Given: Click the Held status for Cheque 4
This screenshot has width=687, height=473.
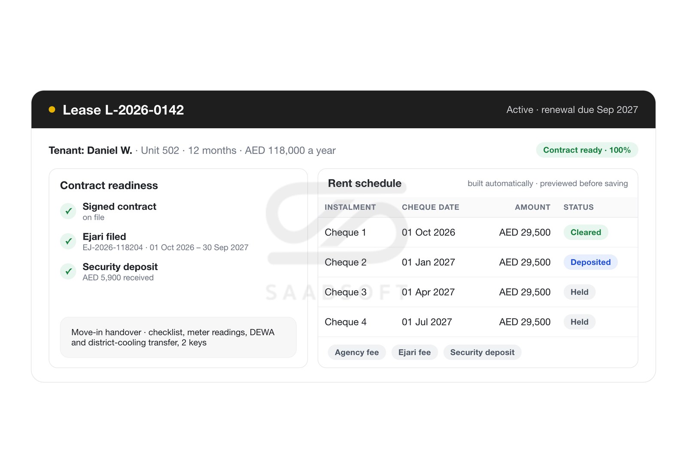Looking at the screenshot, I should (x=579, y=322).
